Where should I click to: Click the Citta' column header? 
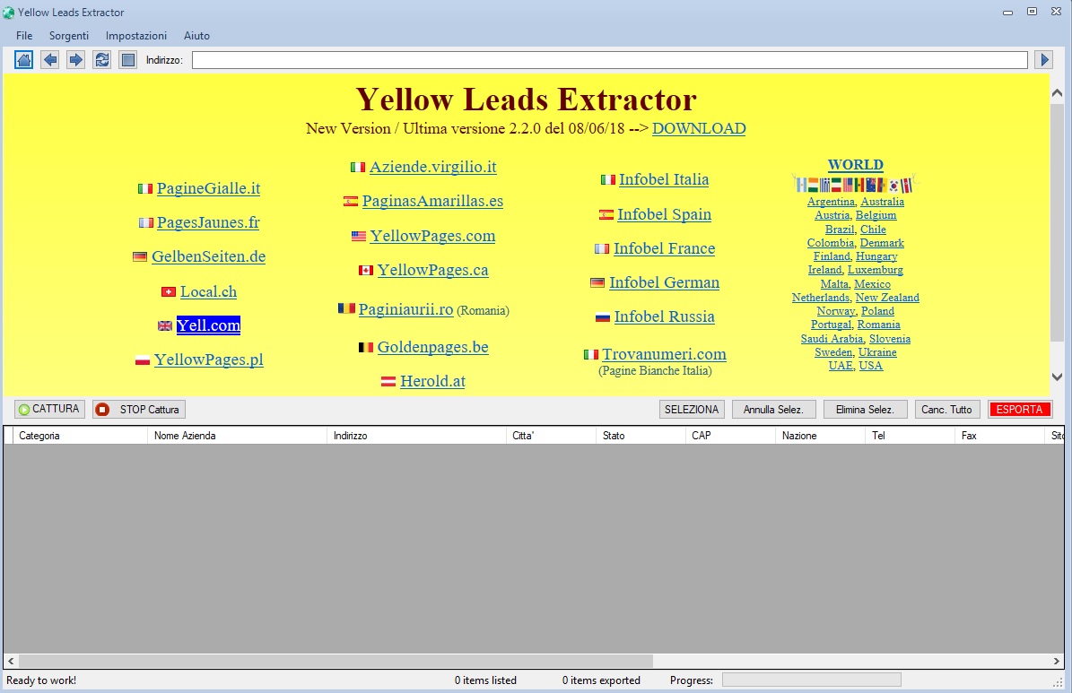tap(551, 436)
